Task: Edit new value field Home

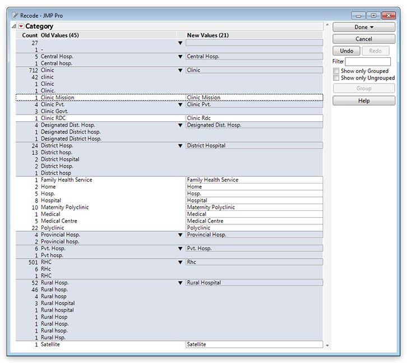Action: [255, 187]
